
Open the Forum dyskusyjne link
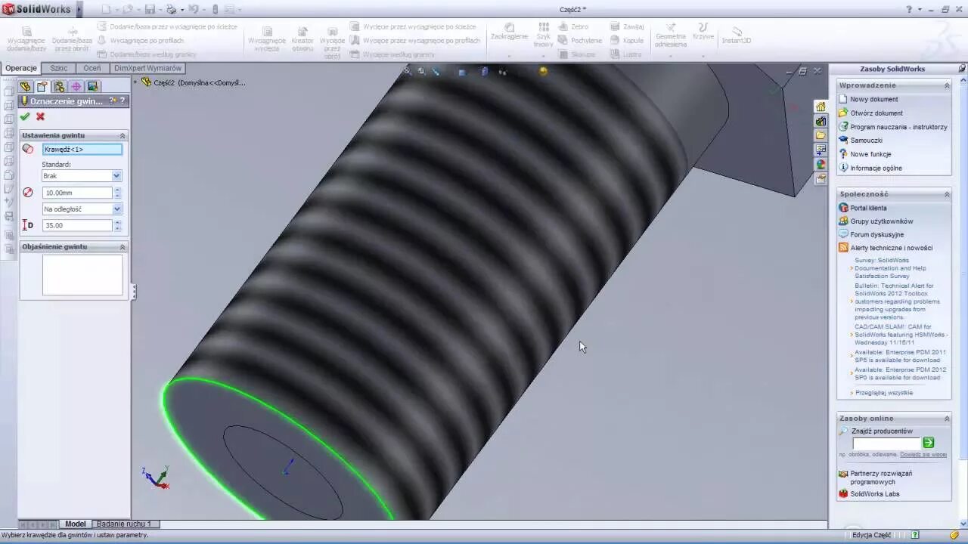pyautogui.click(x=876, y=235)
